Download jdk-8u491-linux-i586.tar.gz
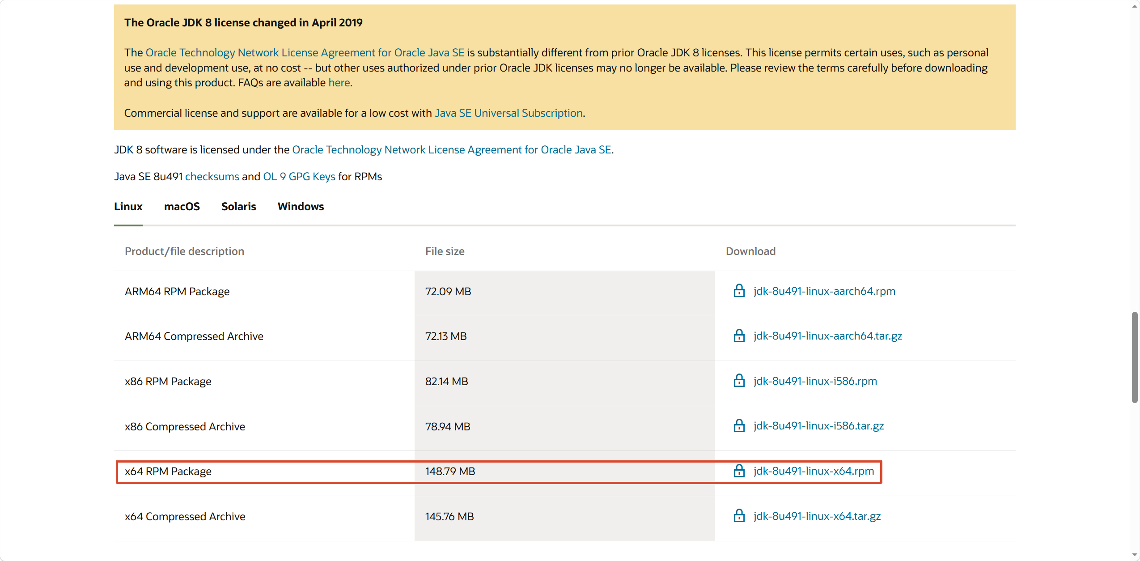 (x=818, y=426)
